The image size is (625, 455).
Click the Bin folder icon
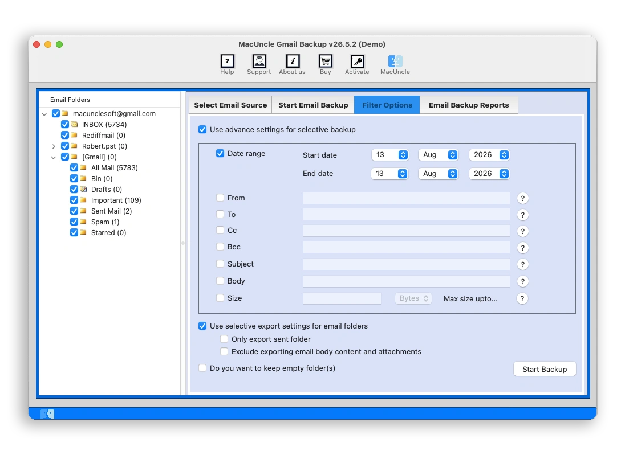83,178
